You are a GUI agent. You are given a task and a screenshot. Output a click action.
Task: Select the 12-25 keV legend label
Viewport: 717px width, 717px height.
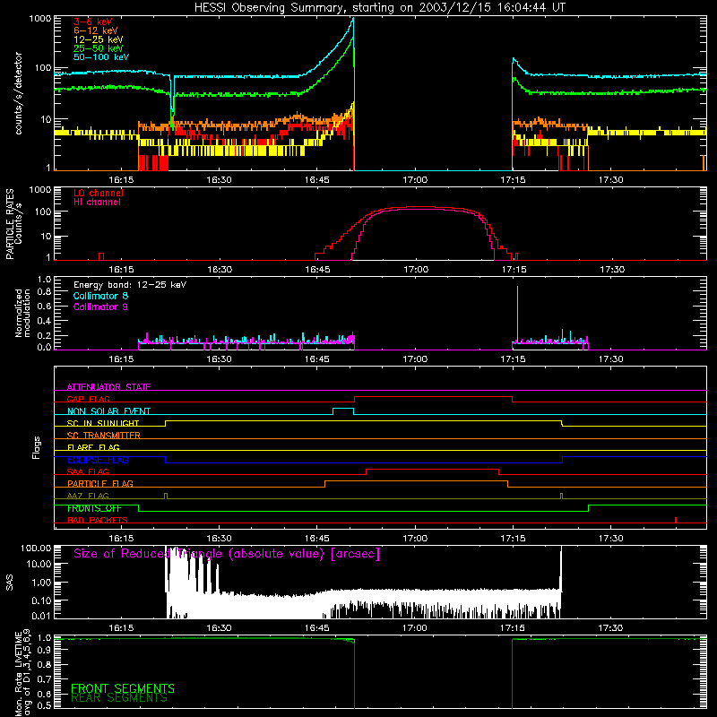pyautogui.click(x=99, y=39)
